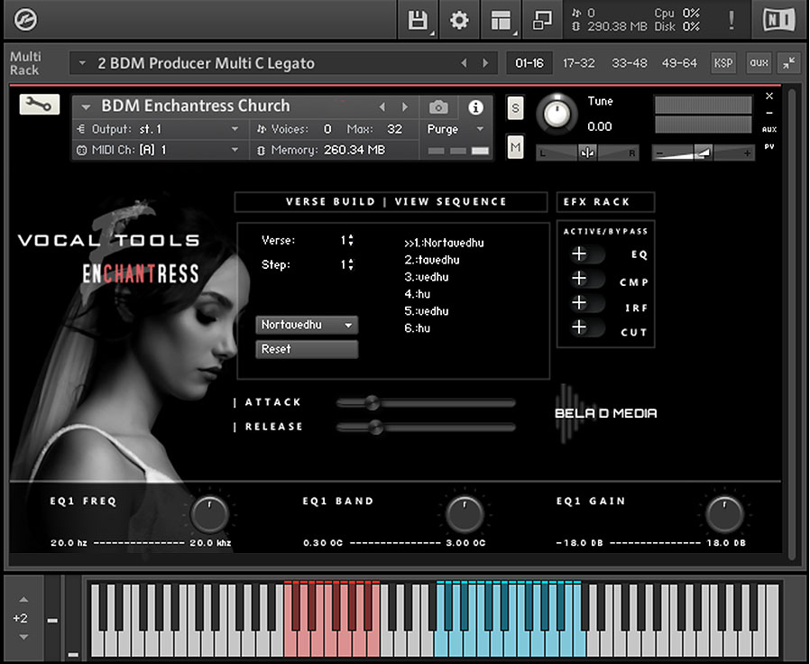The image size is (810, 664).
Task: Shift keyboard octave down arrow
Action: point(23,637)
